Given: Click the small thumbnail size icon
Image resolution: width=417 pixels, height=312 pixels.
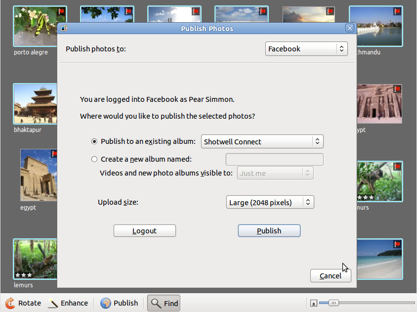Looking at the screenshot, I should coord(313,303).
